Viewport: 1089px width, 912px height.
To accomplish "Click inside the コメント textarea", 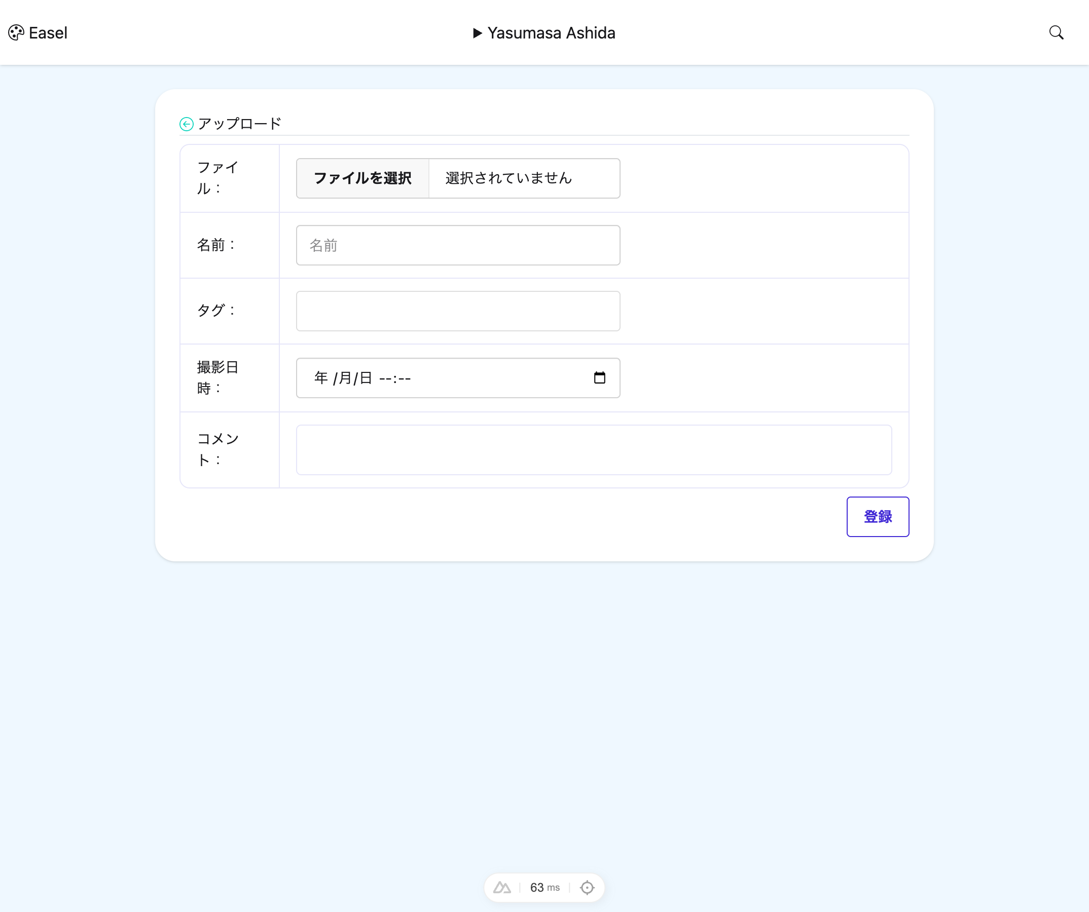I will pos(593,450).
